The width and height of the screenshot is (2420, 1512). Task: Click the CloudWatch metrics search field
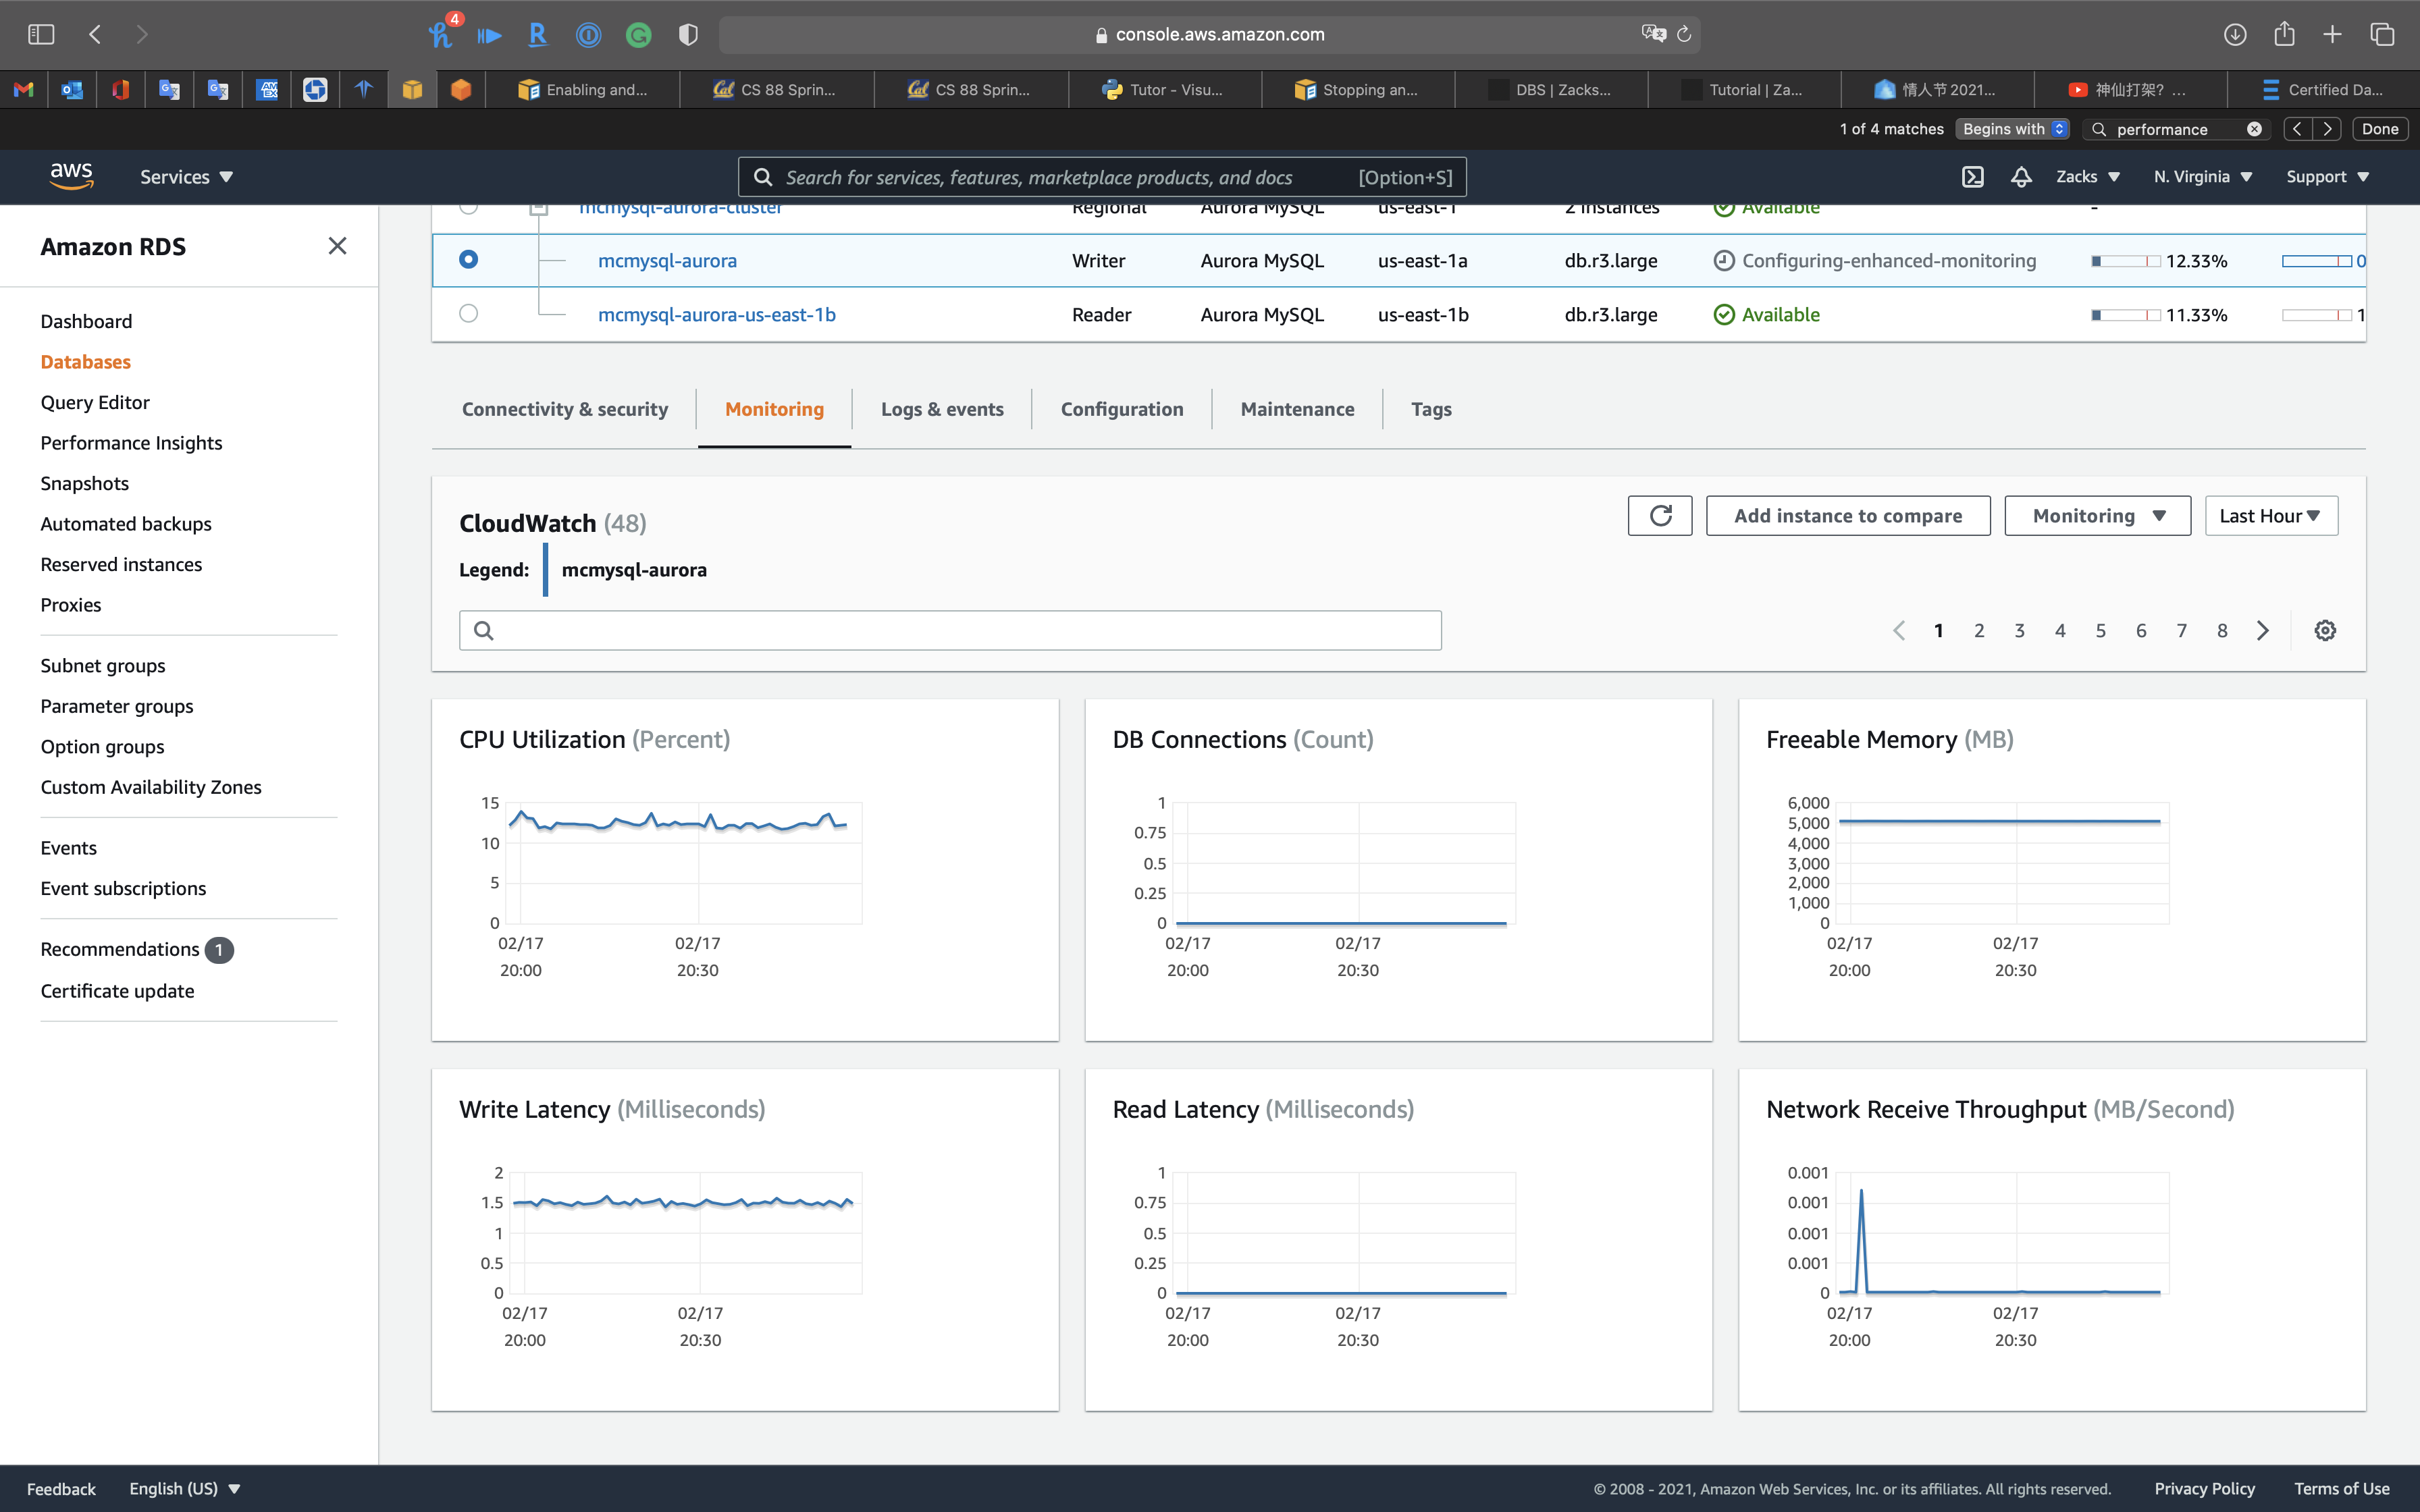[950, 631]
